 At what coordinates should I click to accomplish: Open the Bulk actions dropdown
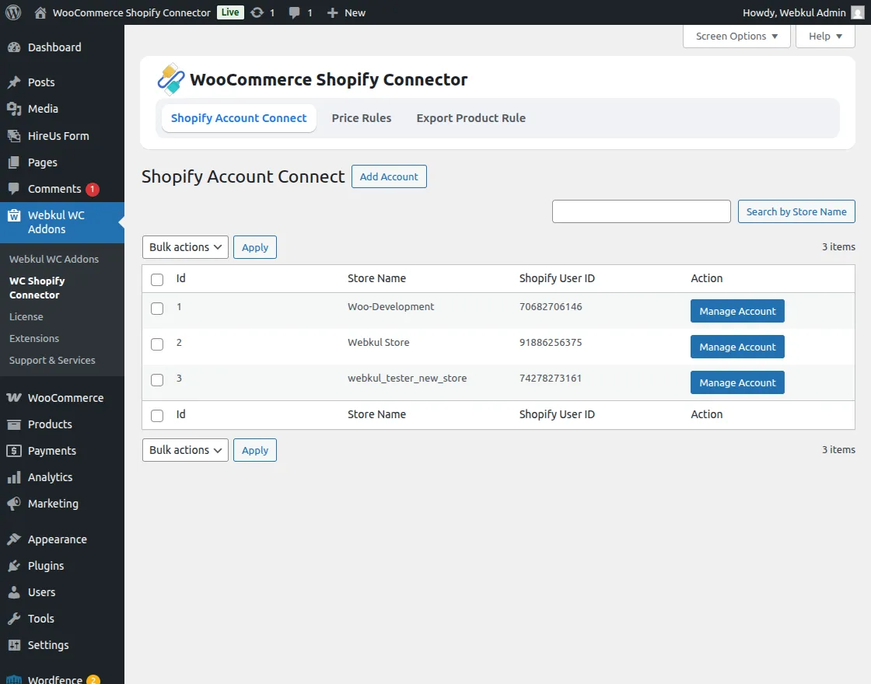184,246
